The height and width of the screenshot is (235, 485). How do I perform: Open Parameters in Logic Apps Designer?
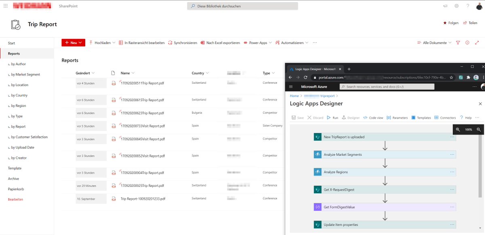(x=397, y=118)
